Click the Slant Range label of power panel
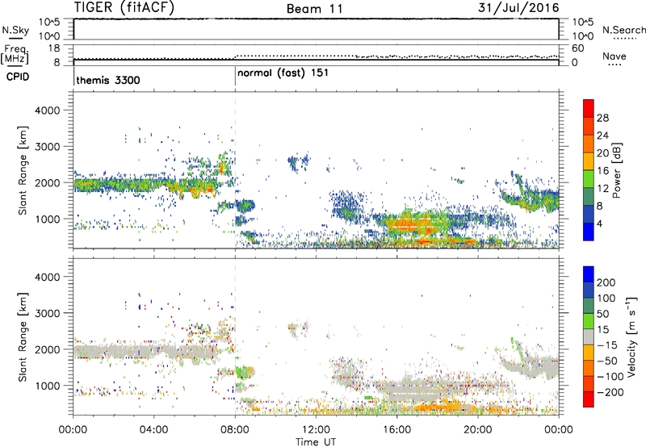 click(23, 170)
